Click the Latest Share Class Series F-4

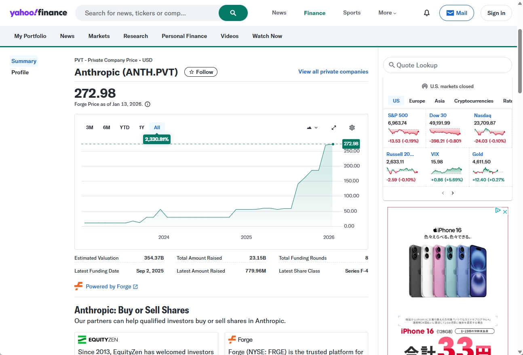click(x=356, y=271)
